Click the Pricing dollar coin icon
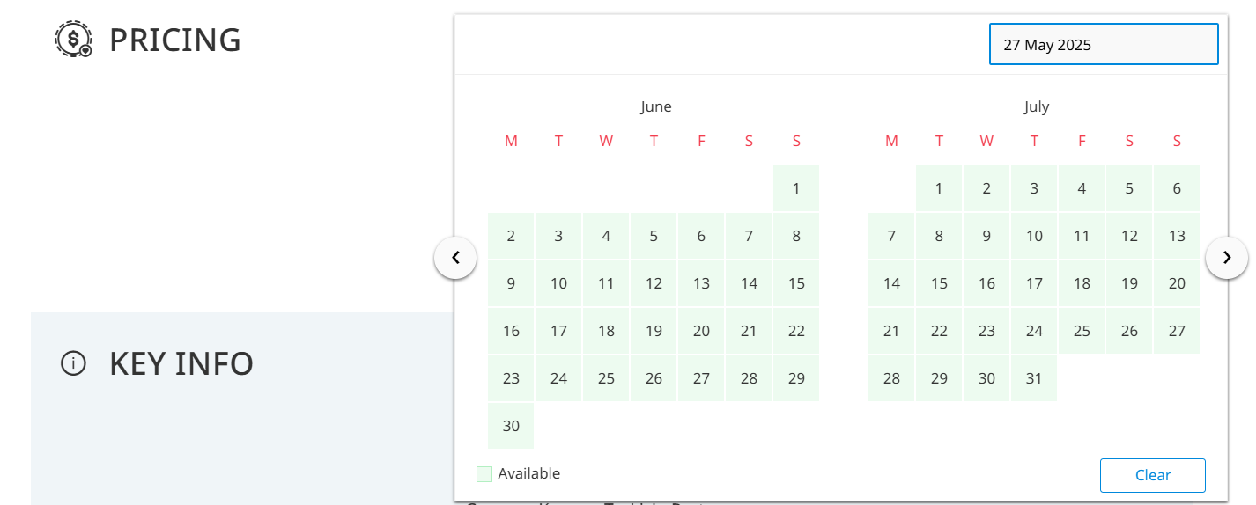 (x=73, y=40)
